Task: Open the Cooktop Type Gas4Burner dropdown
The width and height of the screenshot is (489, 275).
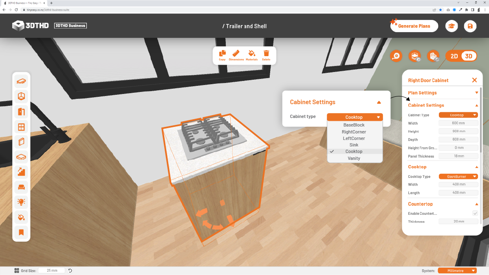Action: pyautogui.click(x=458, y=177)
